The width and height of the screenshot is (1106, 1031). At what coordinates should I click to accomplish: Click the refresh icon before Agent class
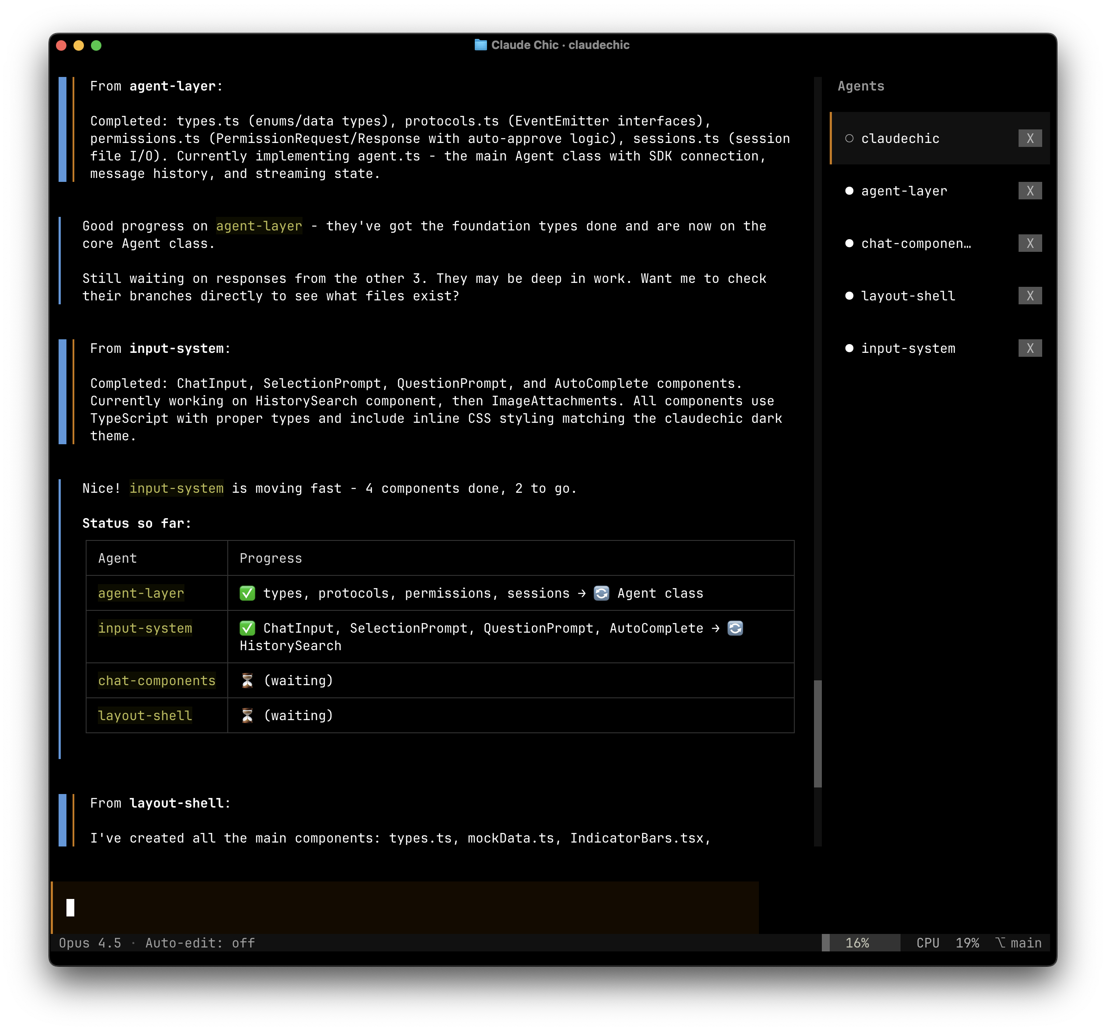(x=601, y=593)
